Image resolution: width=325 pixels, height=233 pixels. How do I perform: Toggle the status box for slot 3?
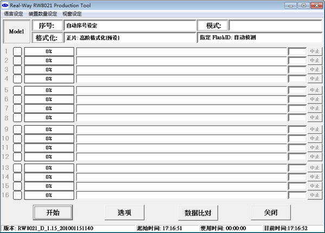click(17, 70)
